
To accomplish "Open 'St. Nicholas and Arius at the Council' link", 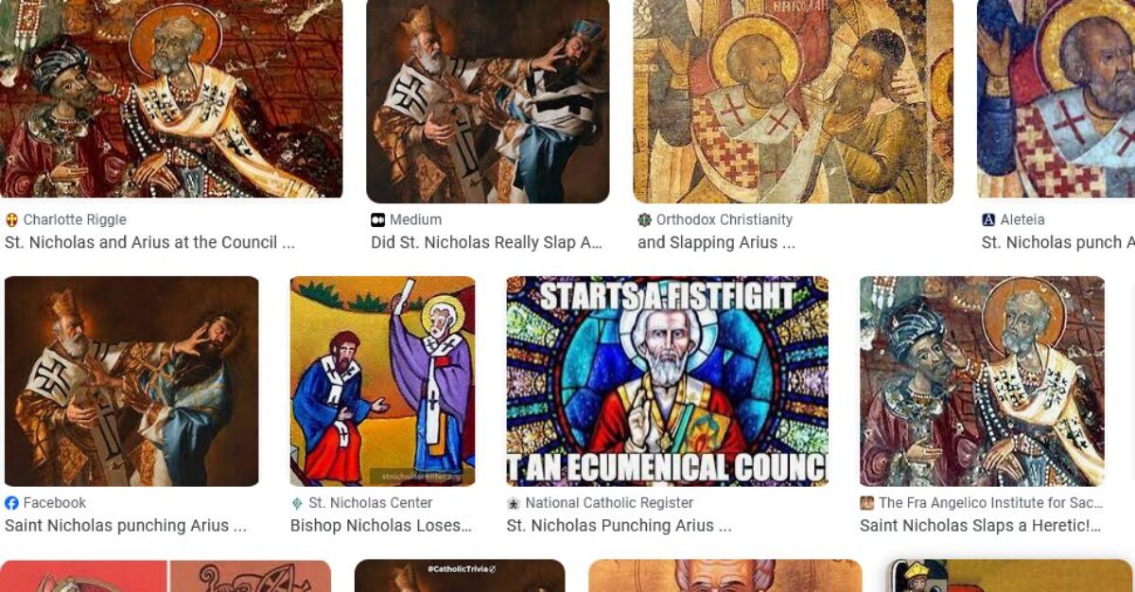I will (x=149, y=242).
